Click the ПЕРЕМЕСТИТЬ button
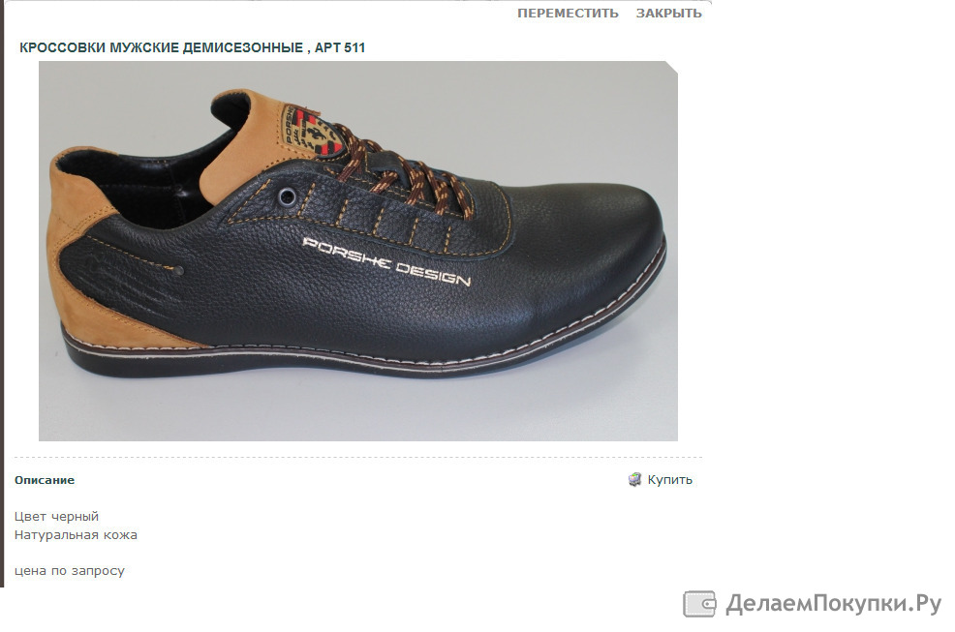The image size is (955, 632). [568, 14]
